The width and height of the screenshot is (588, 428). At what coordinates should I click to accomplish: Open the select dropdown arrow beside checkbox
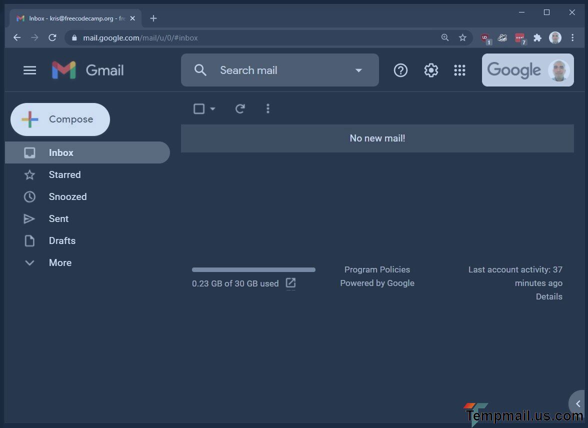pyautogui.click(x=212, y=108)
